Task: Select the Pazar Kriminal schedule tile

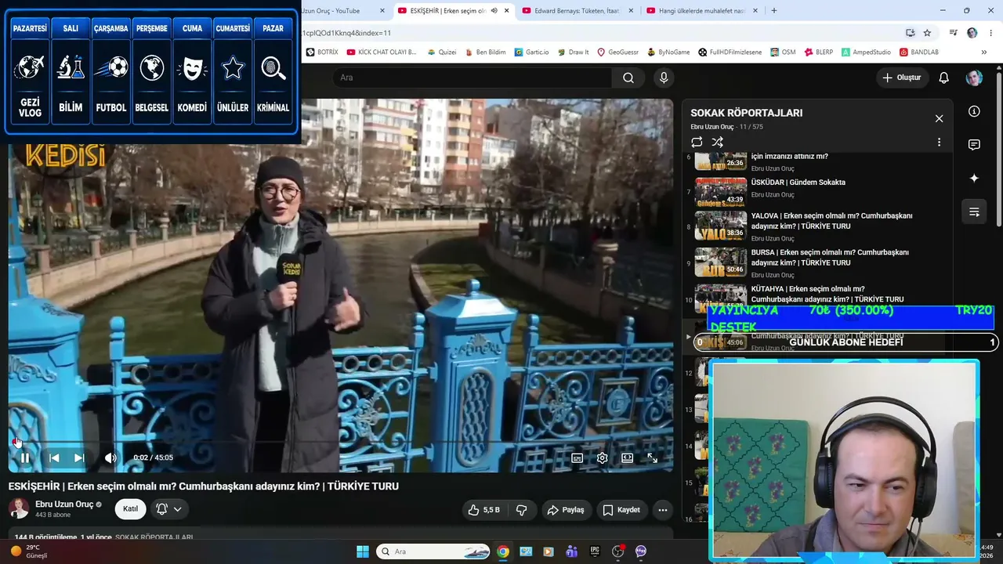Action: 273,72
